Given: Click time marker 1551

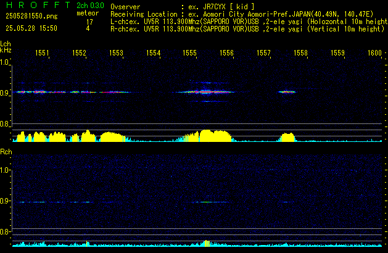Looking at the screenshot, I should 42,53.
